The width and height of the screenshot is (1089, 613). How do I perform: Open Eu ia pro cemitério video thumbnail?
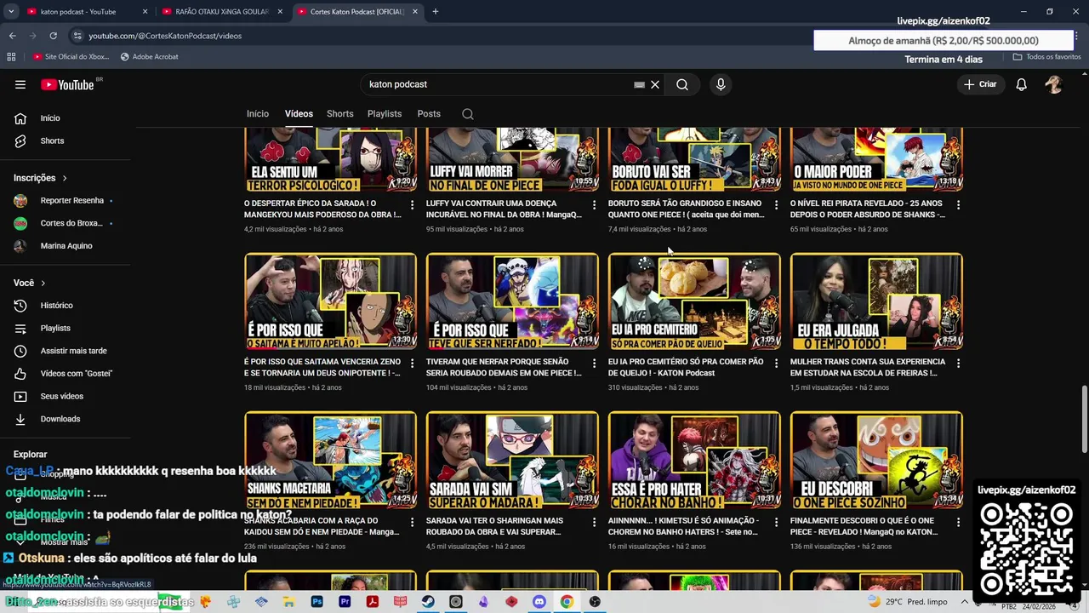click(694, 301)
